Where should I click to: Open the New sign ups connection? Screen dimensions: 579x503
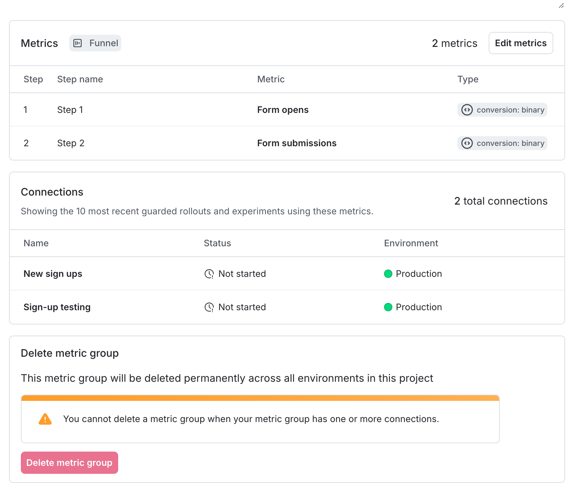click(x=53, y=274)
